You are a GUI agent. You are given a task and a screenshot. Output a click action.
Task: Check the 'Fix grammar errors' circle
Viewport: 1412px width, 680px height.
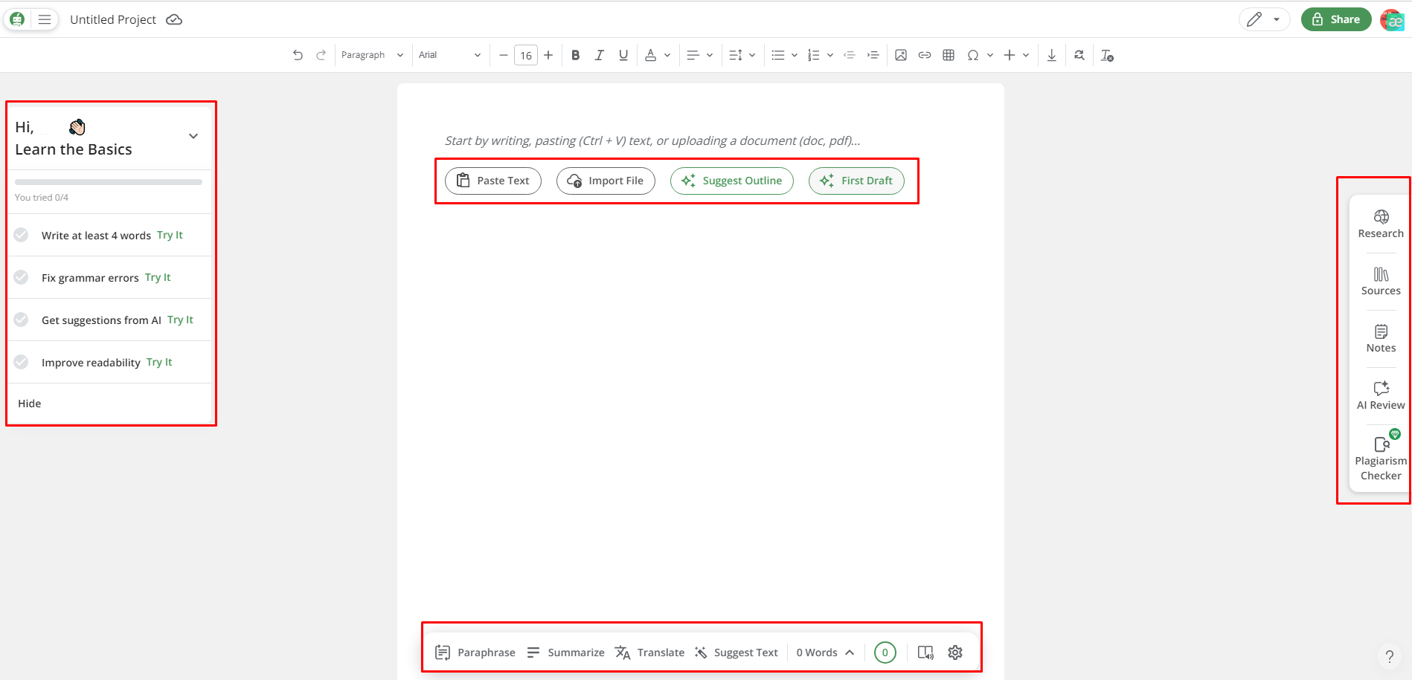tap(22, 277)
